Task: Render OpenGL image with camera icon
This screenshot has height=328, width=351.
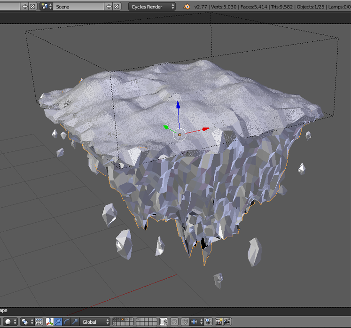Action: click(218, 322)
